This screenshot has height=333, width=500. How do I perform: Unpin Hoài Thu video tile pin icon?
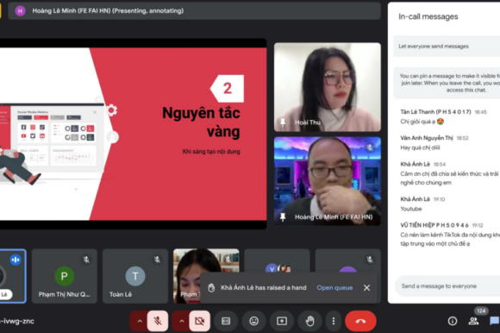(x=283, y=123)
